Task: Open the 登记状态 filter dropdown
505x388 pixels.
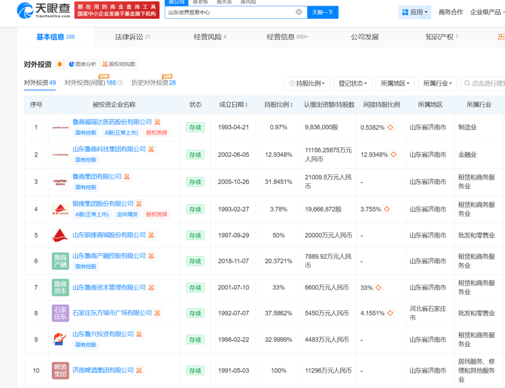Action: 353,83
